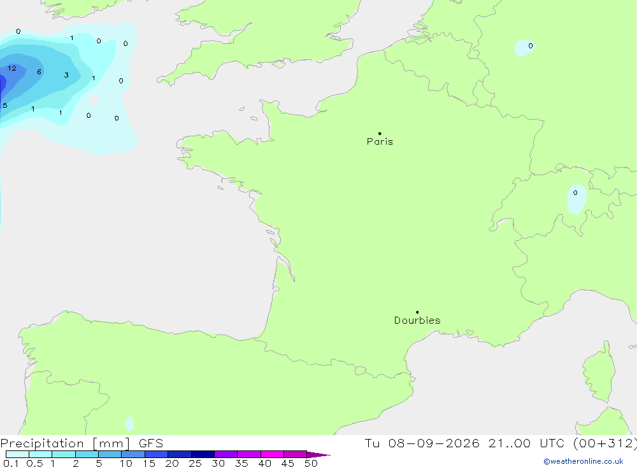This screenshot has height=467, width=637.
Task: Click the legend scale label '0.1'
Action: (11, 463)
